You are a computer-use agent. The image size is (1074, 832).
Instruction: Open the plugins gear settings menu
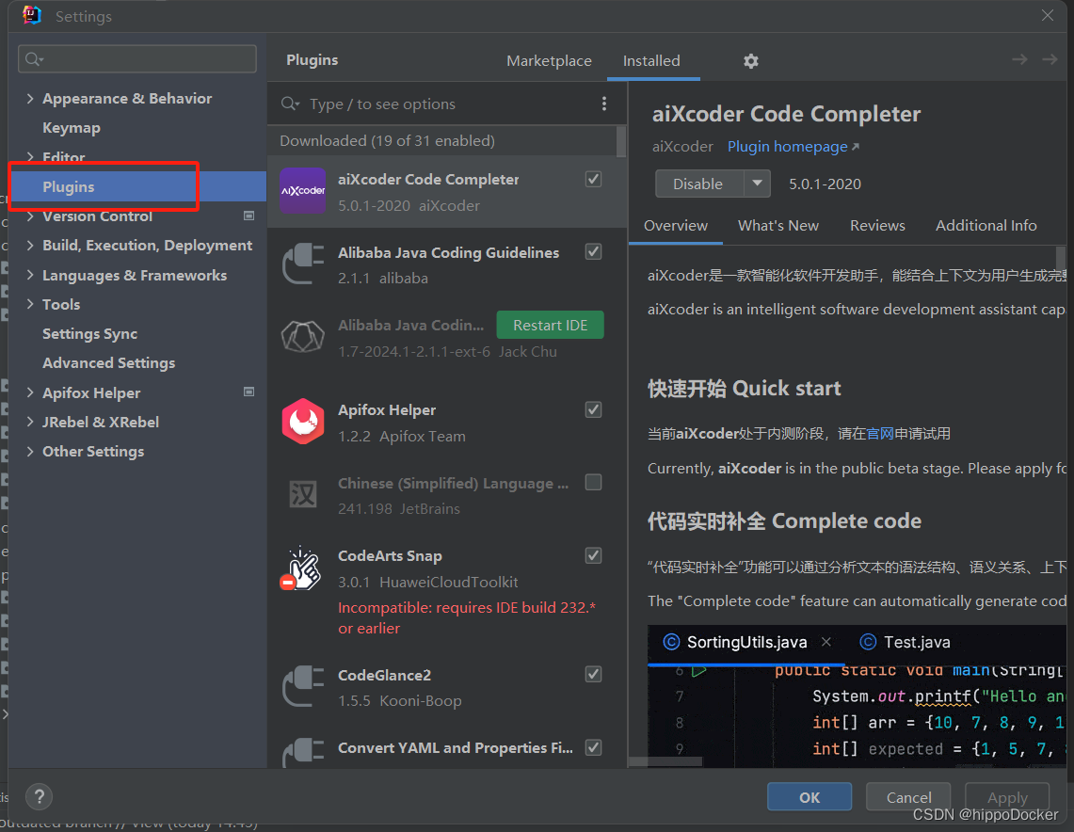point(751,61)
